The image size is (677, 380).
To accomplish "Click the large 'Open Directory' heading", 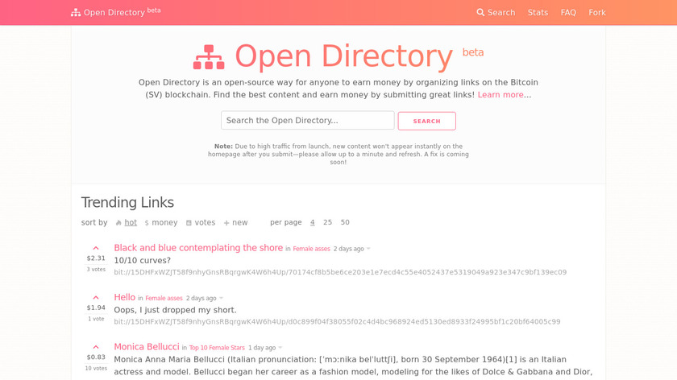I will click(x=343, y=56).
